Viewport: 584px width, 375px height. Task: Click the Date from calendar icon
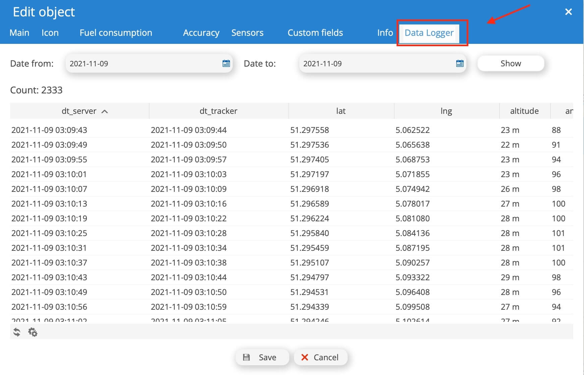click(226, 64)
